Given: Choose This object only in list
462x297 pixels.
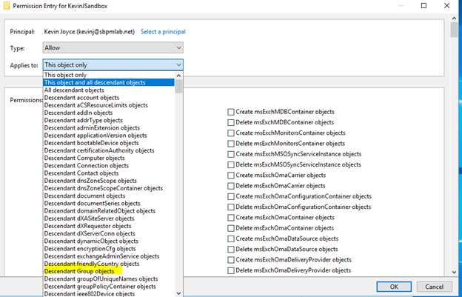Looking at the screenshot, I should pyautogui.click(x=109, y=75).
